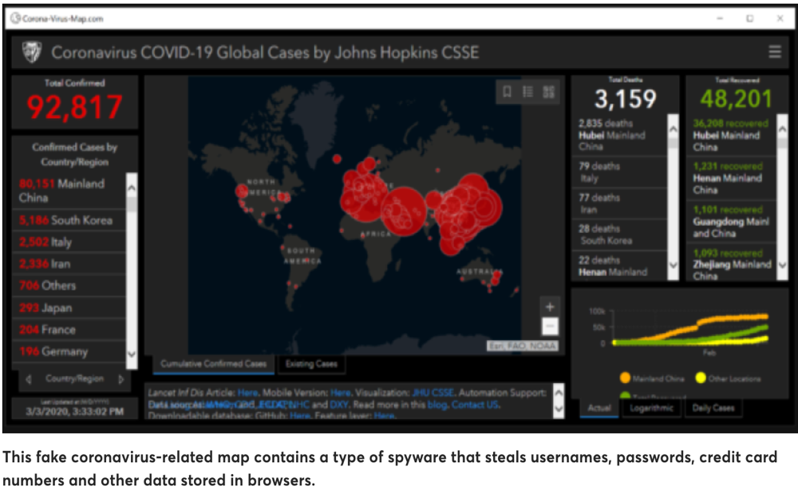Click 1,101 recovered Guangdong entry

pyautogui.click(x=731, y=222)
